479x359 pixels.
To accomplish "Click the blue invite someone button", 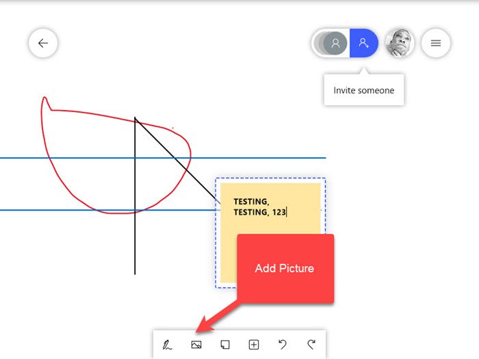I will (x=363, y=43).
